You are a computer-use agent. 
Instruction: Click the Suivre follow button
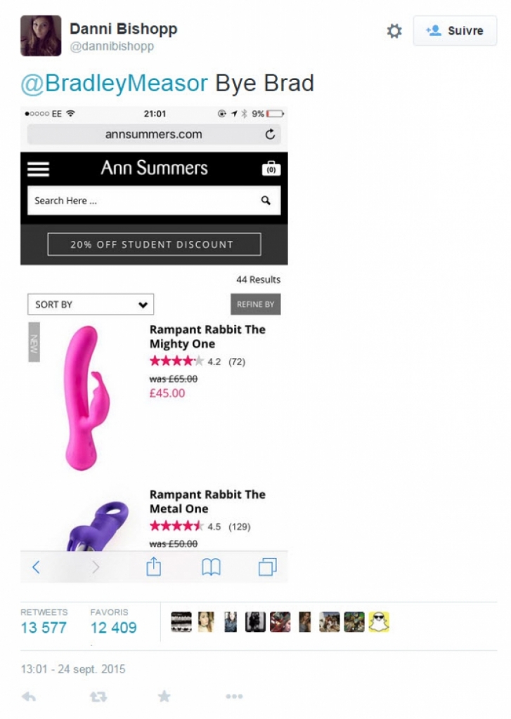coord(455,31)
